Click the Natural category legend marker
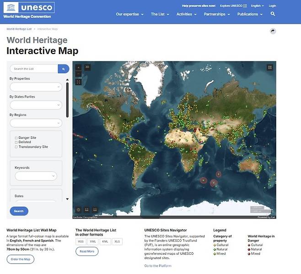 [215, 249]
